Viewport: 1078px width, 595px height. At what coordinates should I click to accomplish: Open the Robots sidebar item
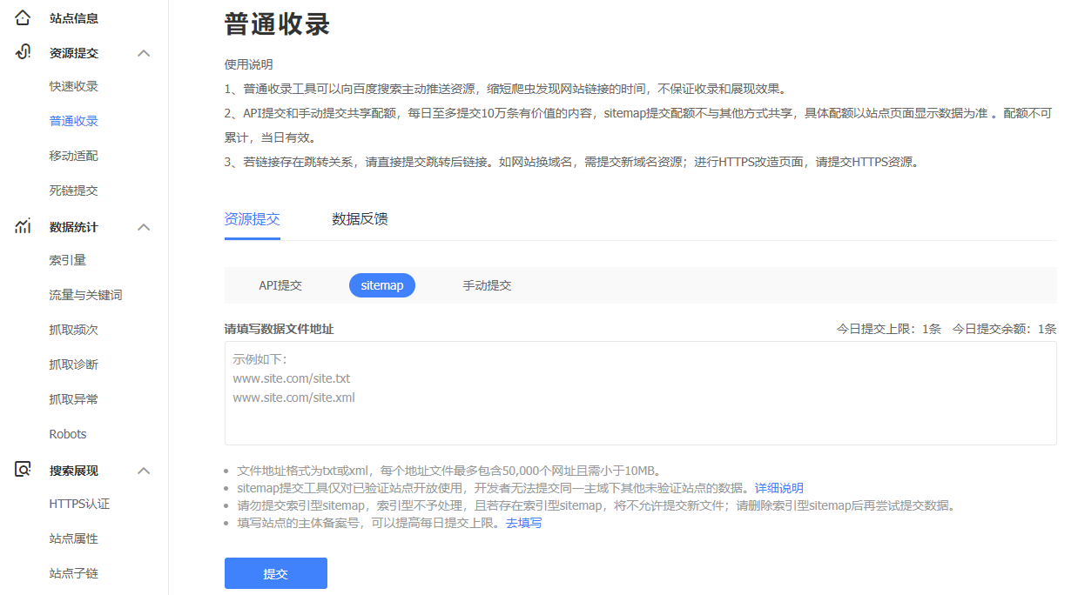(x=68, y=434)
